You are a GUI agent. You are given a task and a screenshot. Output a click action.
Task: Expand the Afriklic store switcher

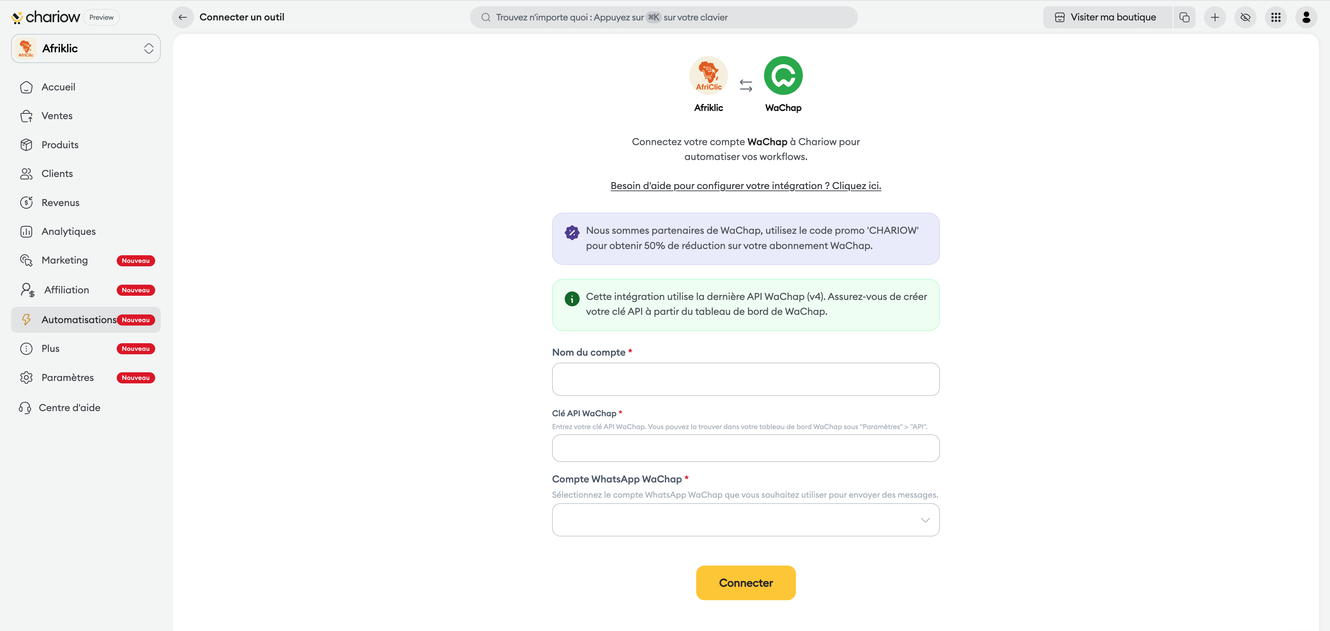tap(86, 48)
